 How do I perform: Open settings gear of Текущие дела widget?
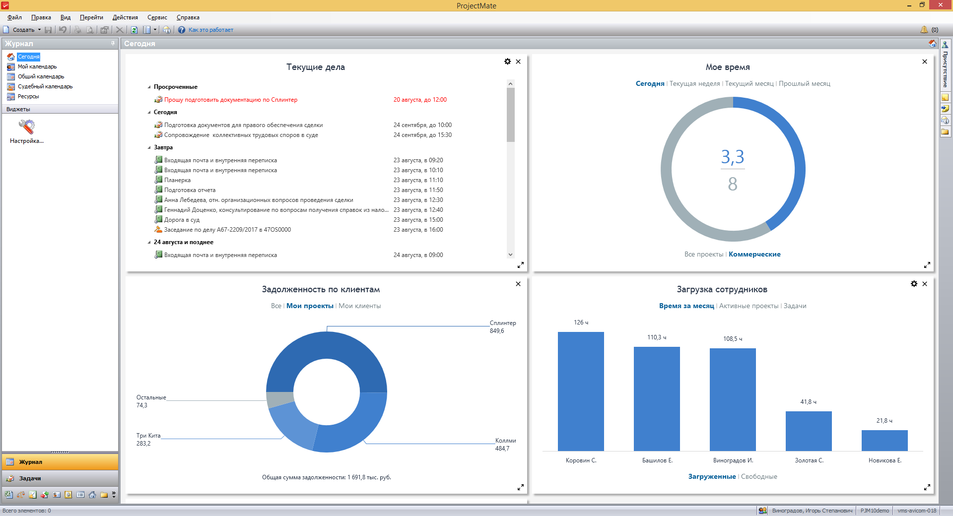click(x=507, y=62)
